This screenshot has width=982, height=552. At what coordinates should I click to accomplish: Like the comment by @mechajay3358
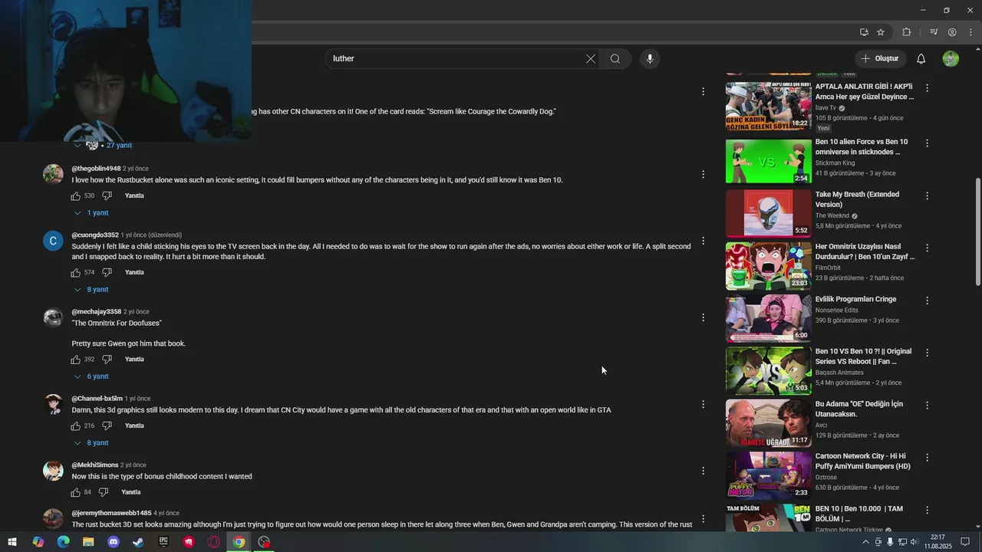click(x=76, y=360)
